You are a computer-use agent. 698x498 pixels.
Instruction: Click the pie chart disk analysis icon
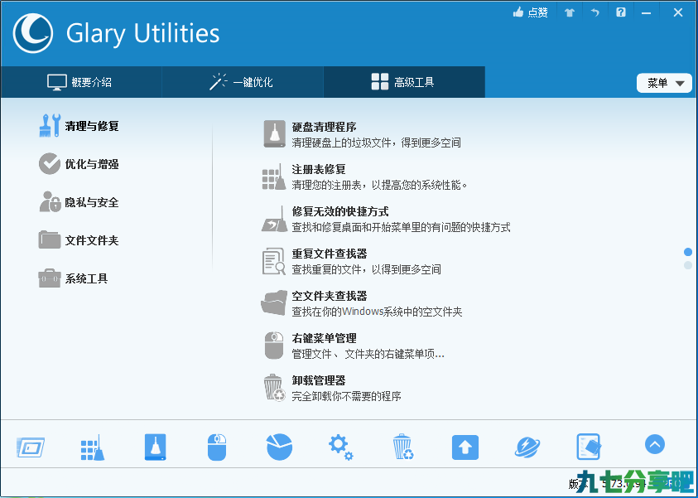279,447
